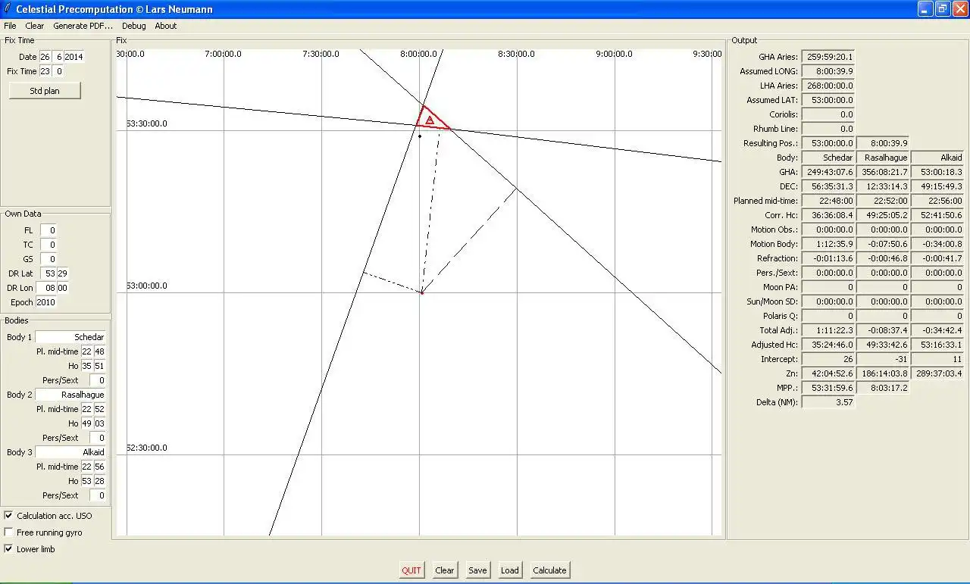
Task: Click Rasalhague's Corr. Hc value 49:25:05.2
Action: (x=883, y=215)
